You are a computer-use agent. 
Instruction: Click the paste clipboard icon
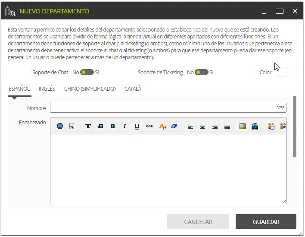[x=271, y=126]
